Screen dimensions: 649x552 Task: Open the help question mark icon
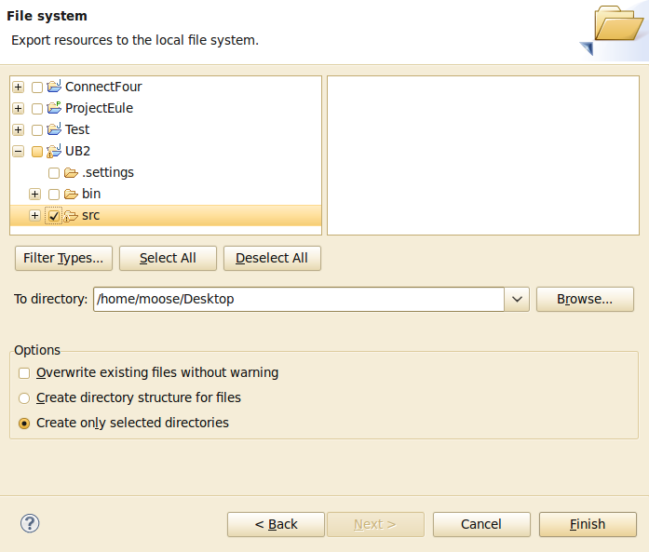[30, 523]
